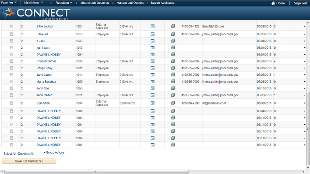Open application icon in John Doe row
Viewport: 310px width, 174px height.
tap(153, 88)
